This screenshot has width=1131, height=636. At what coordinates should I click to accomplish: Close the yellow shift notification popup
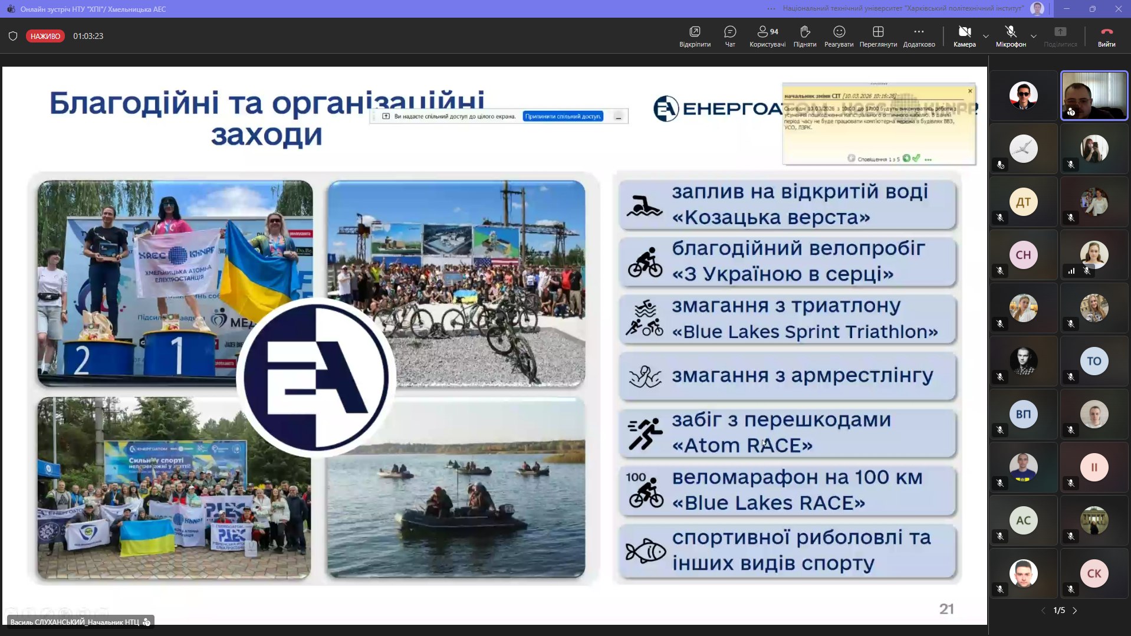pyautogui.click(x=970, y=91)
